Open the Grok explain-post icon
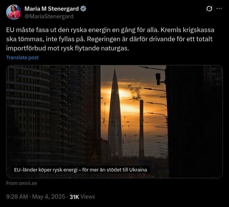The image size is (229, 207). tap(209, 9)
